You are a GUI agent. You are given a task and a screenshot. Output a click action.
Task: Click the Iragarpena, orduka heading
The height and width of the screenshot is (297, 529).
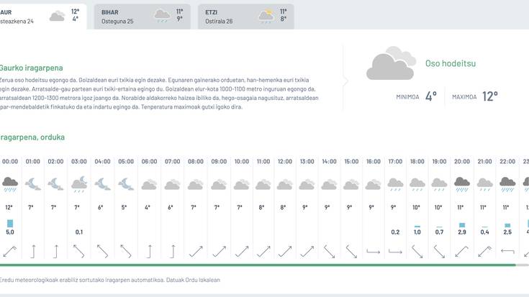click(x=32, y=137)
